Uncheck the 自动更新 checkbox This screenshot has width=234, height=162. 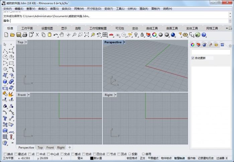tap(193, 58)
